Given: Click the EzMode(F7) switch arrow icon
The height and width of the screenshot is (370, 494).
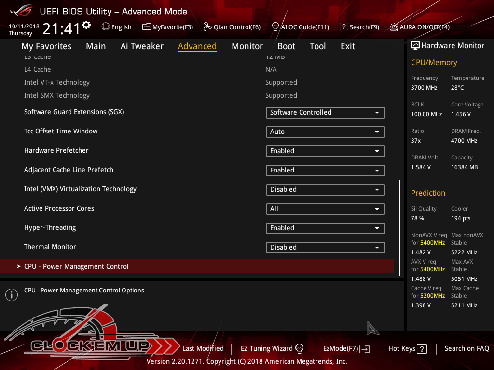Looking at the screenshot, I should [365, 349].
